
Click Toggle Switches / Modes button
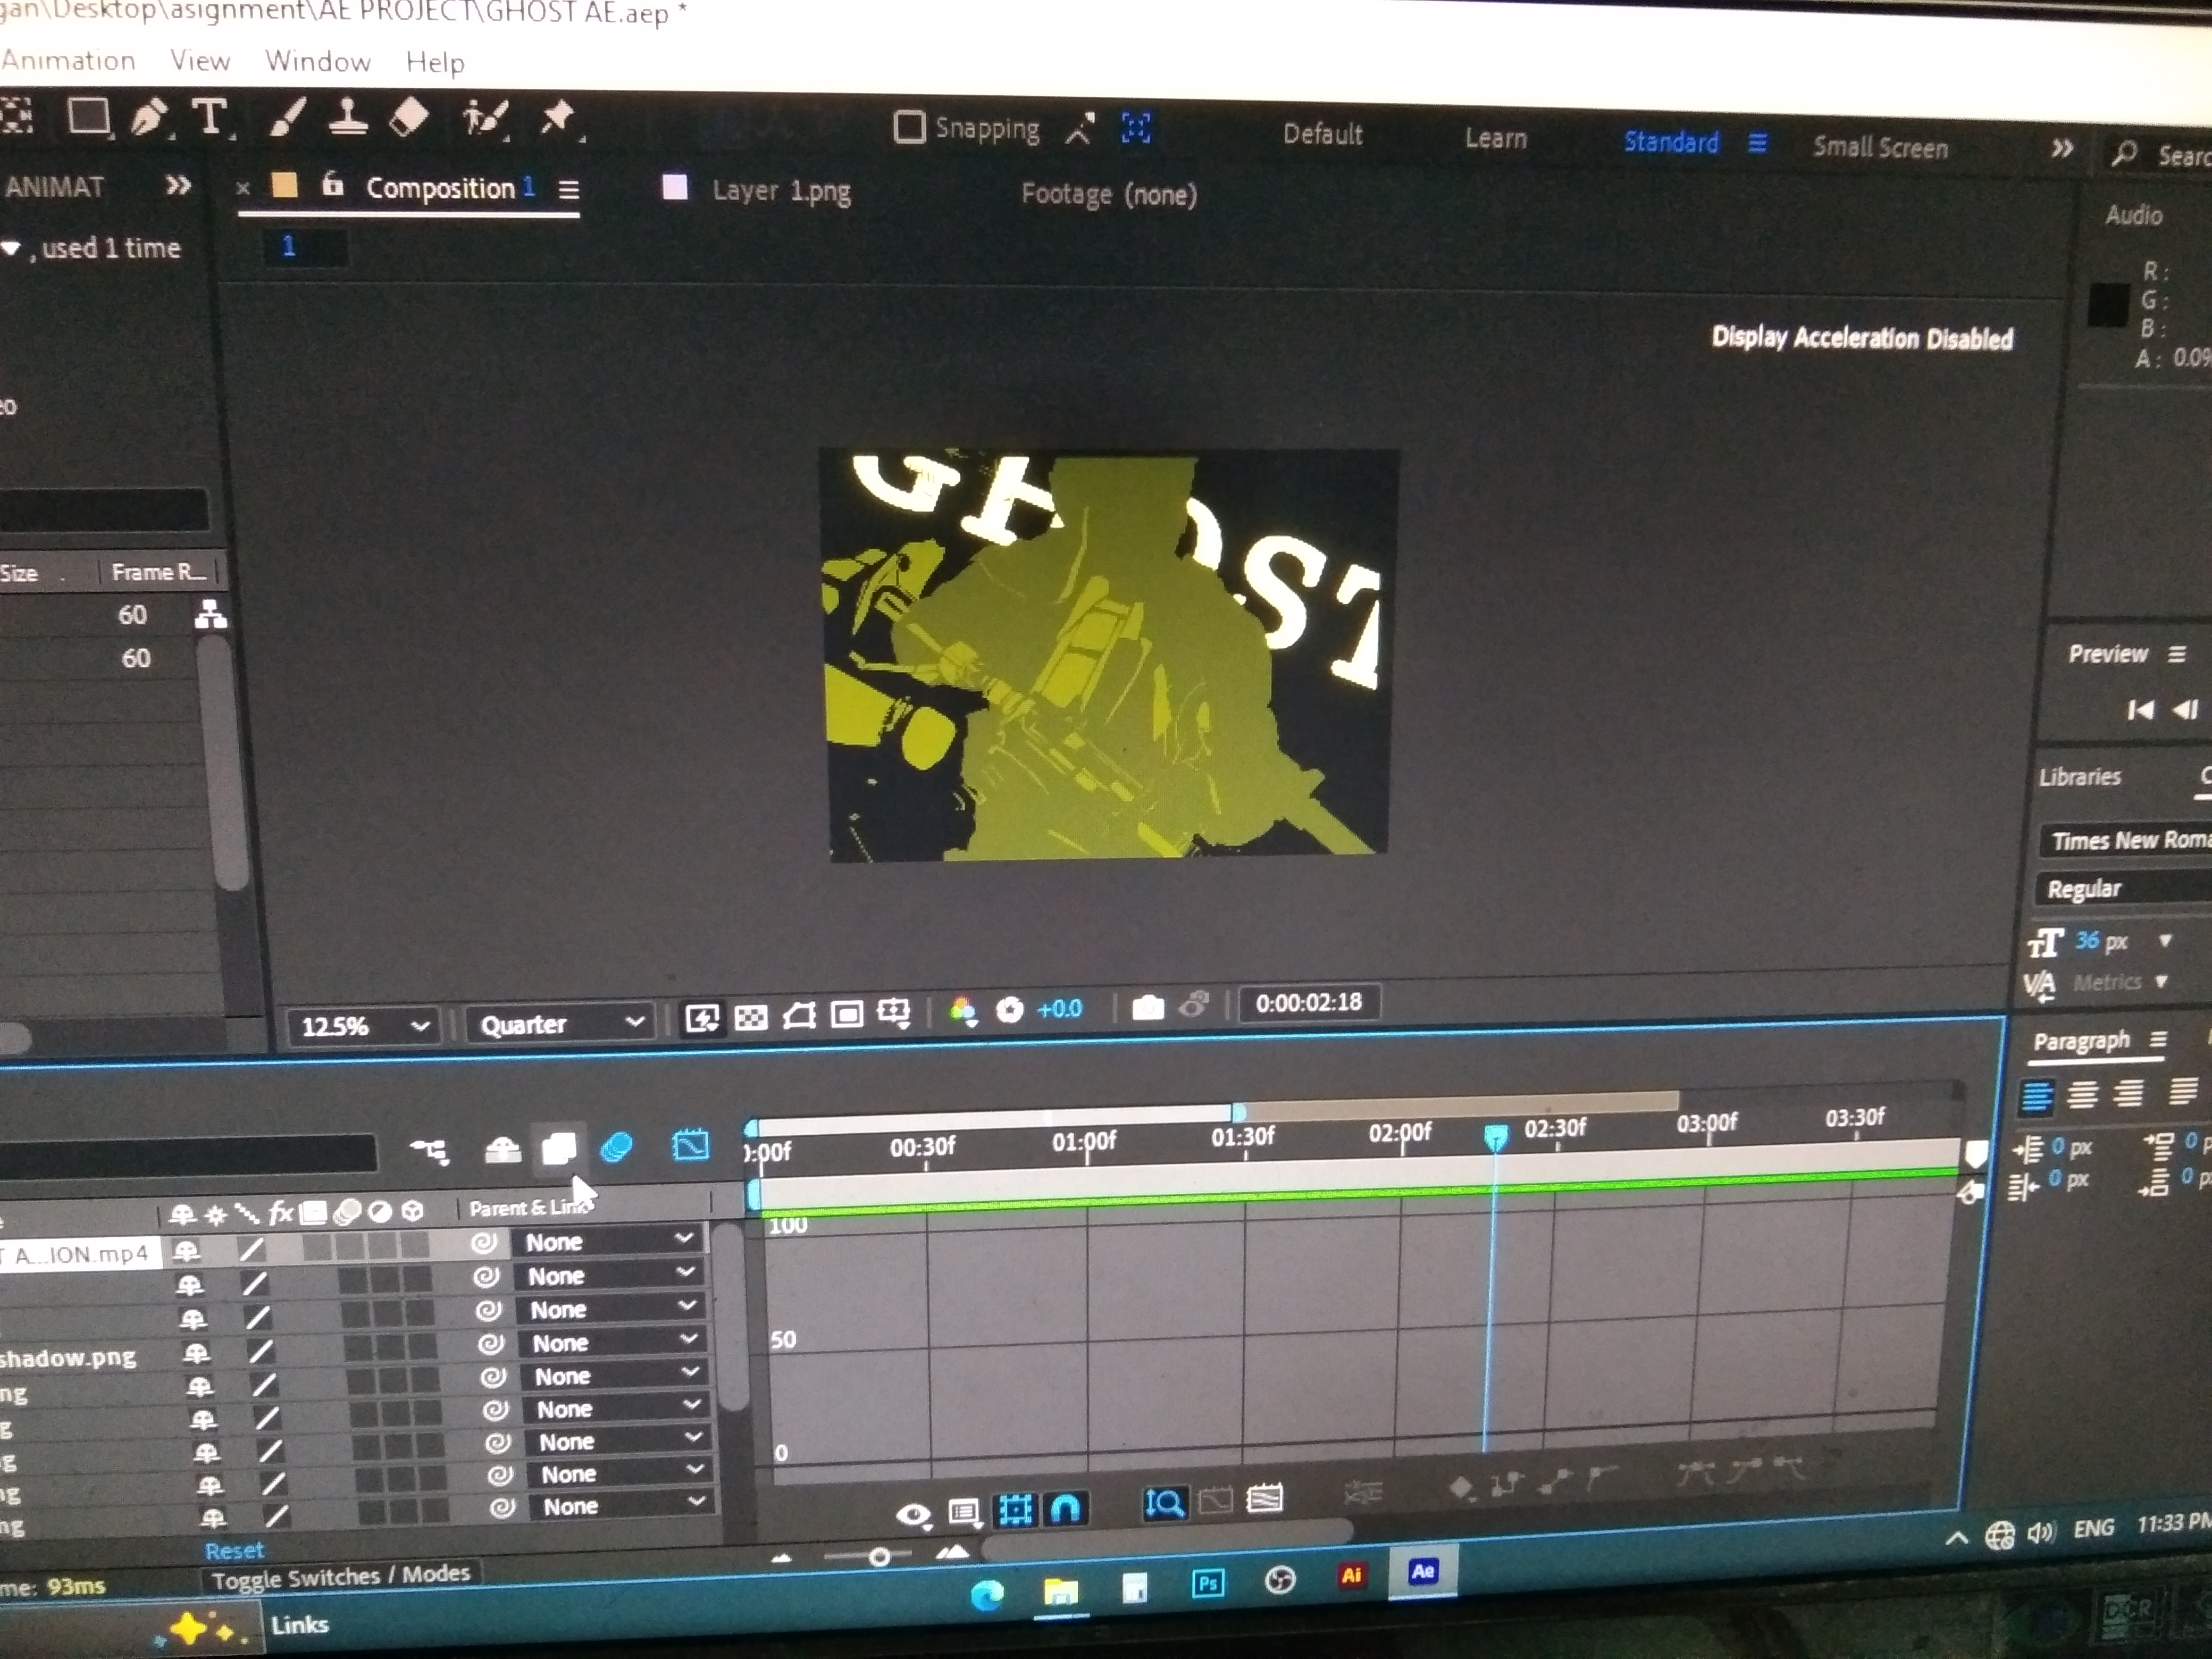(342, 1577)
